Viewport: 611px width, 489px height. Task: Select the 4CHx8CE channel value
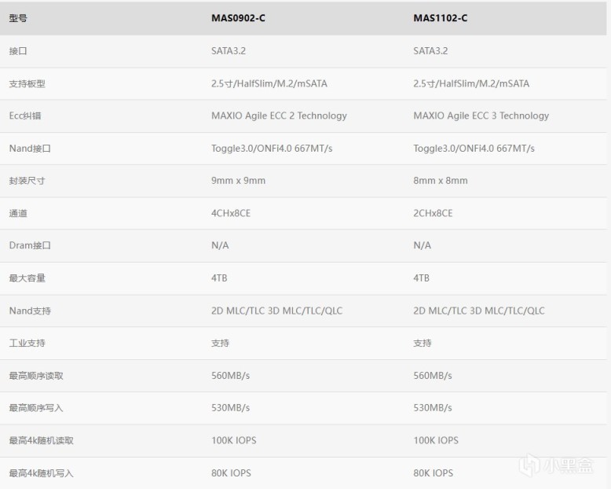click(231, 213)
